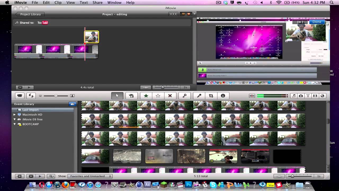
Task: Play project from the beginning
Action: (x=29, y=87)
